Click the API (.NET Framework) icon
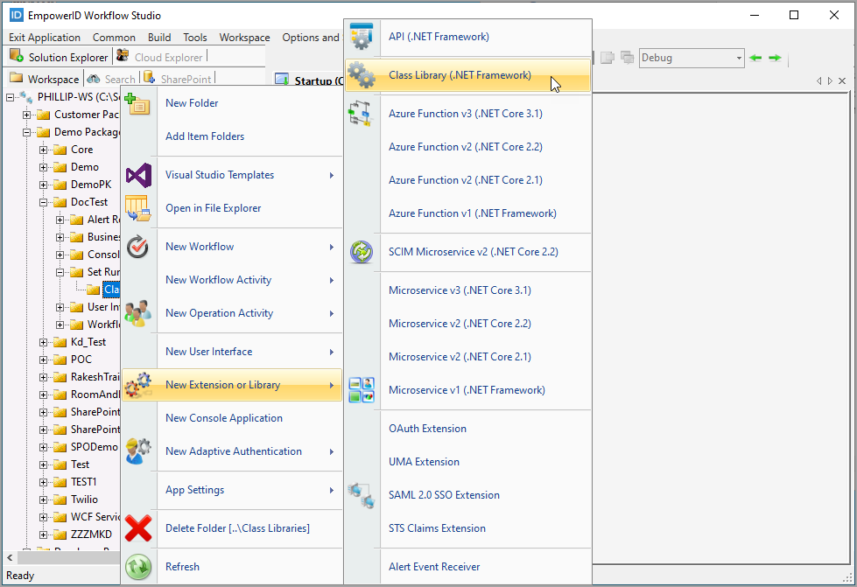This screenshot has height=587, width=857. (362, 37)
